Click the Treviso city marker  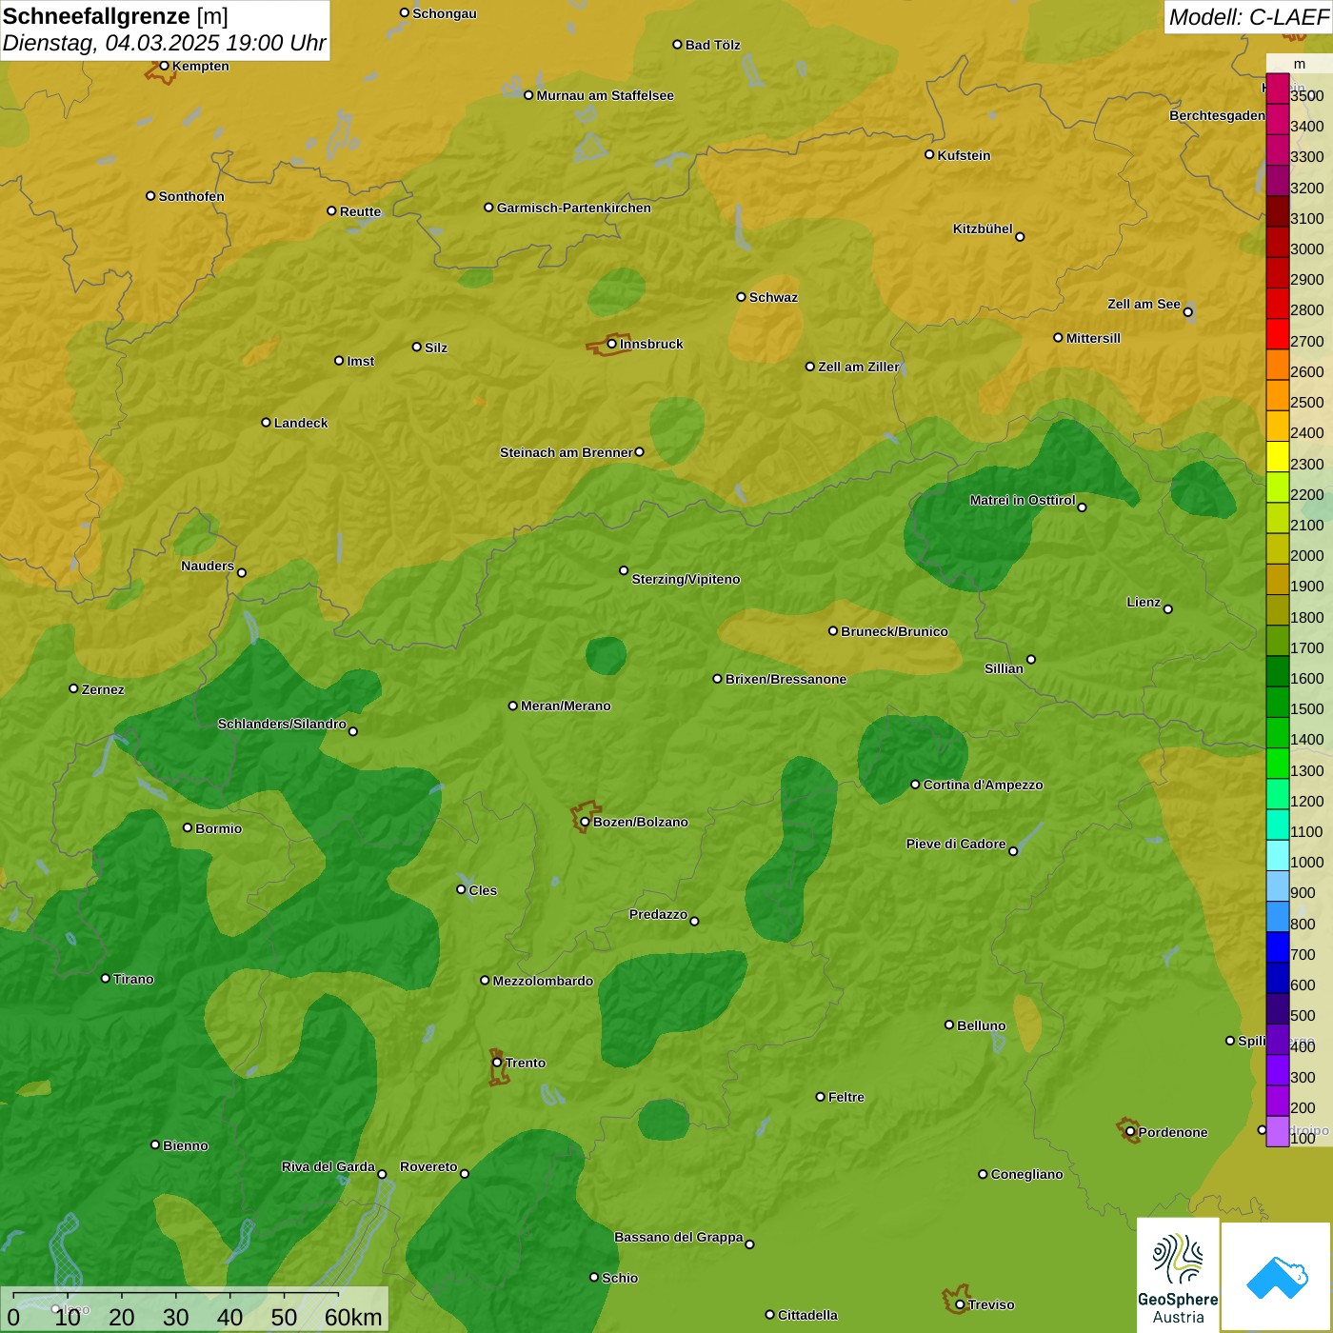(960, 1304)
